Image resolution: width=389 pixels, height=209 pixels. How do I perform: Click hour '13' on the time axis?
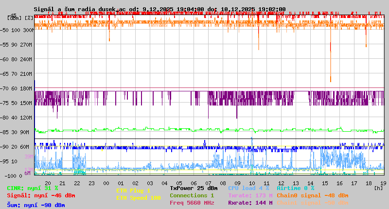click(x=296, y=183)
